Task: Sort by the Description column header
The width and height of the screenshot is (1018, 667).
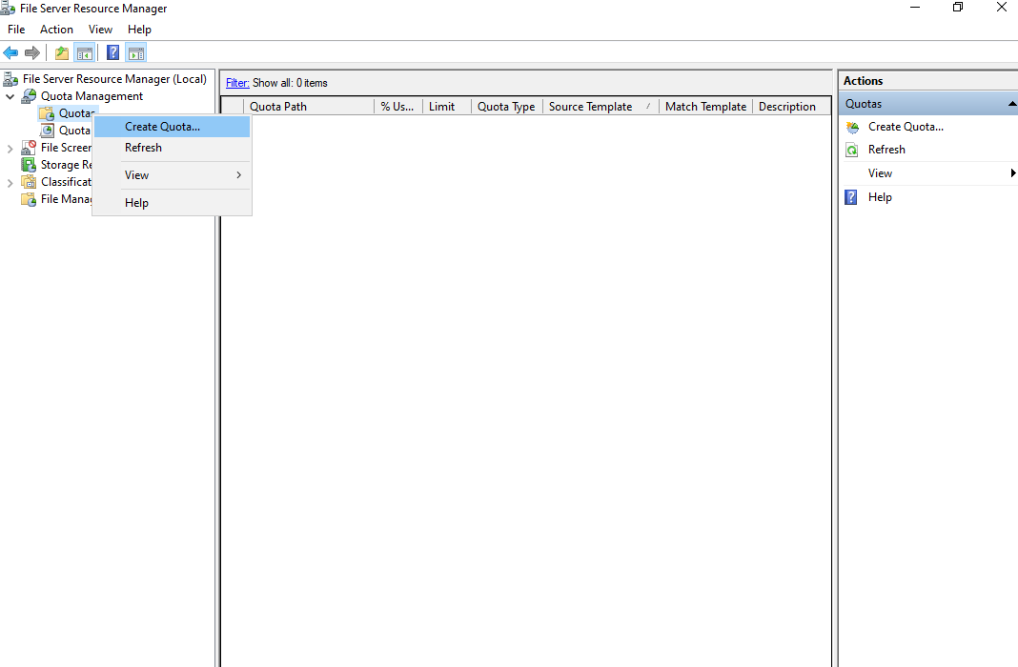Action: [791, 107]
